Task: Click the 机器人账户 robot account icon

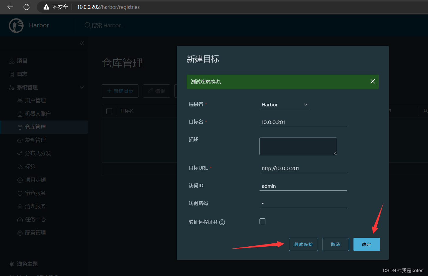Action: 20,113
